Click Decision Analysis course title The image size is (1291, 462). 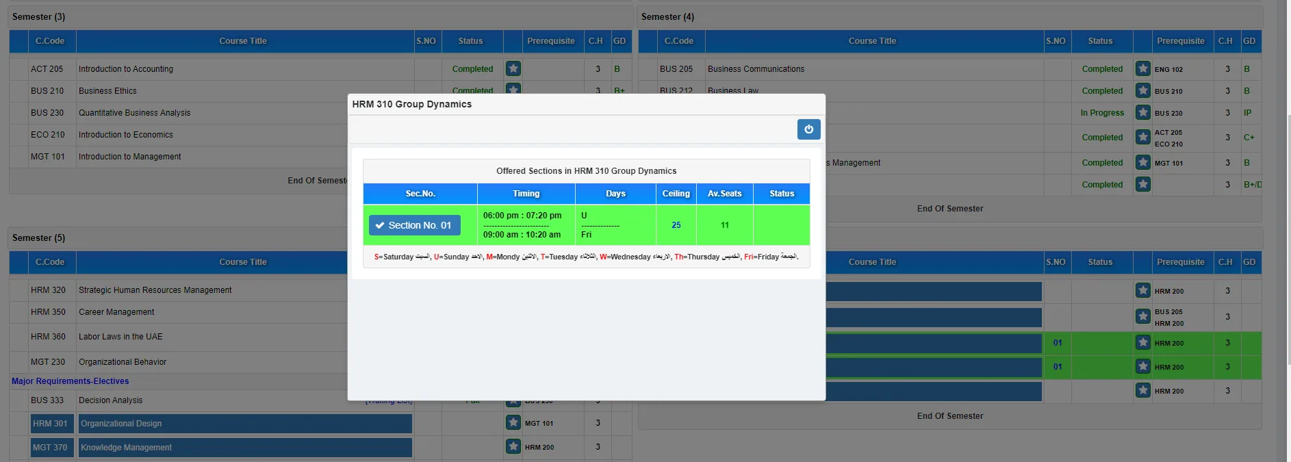pos(111,400)
